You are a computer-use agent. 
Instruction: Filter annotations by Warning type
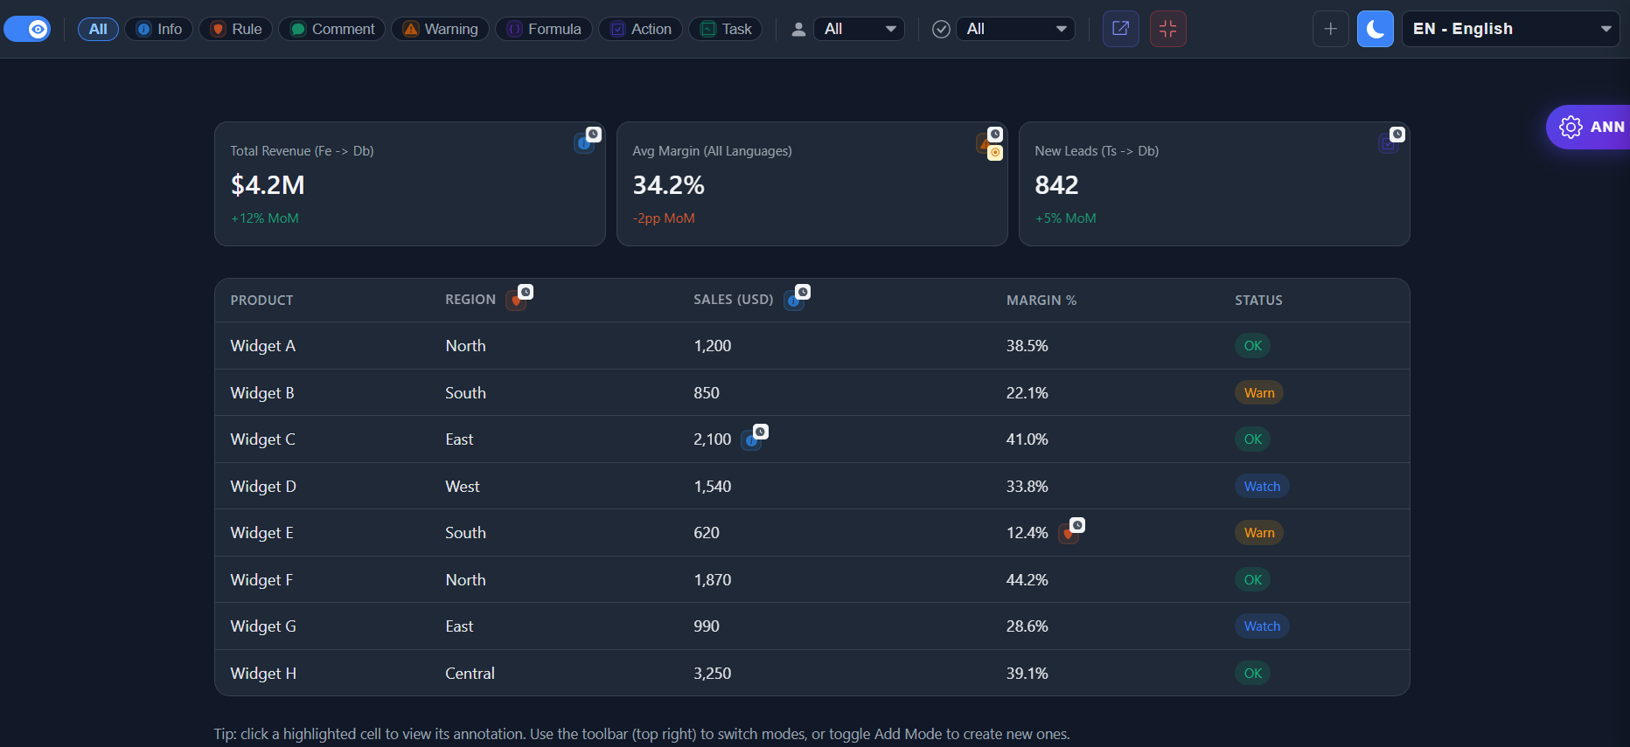point(440,29)
